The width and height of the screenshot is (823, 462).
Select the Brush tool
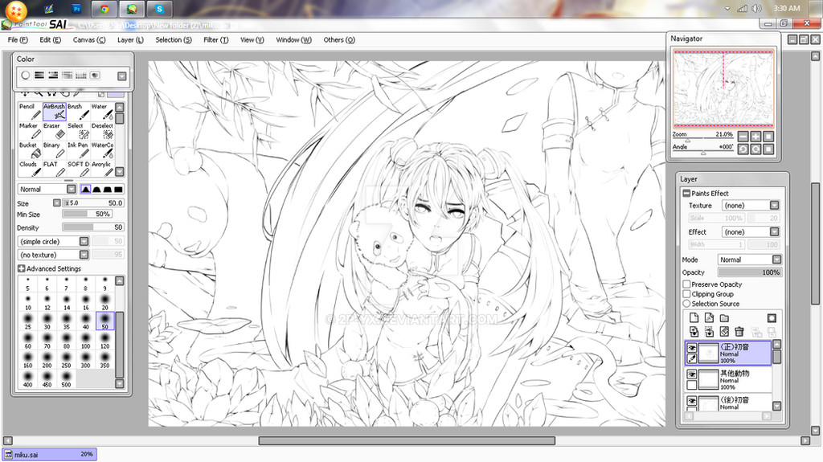[x=78, y=112]
